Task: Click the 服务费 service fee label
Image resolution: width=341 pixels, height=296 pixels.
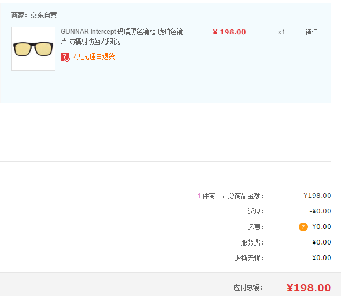Action: pos(253,242)
